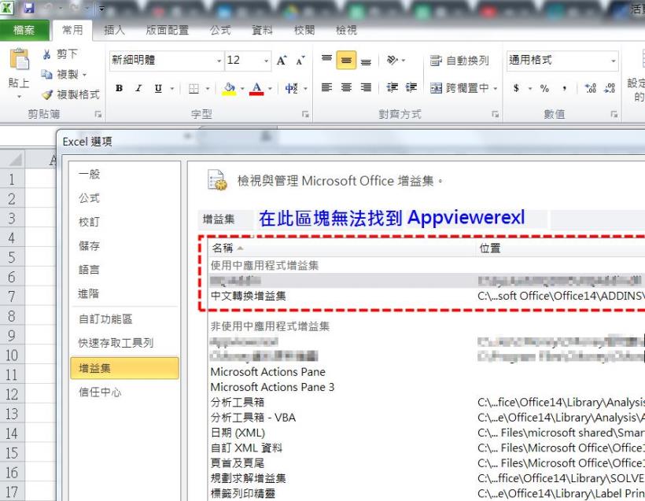Screen dimensions: 645x501
Task: Click the Excel application icon
Action: pyautogui.click(x=6, y=7)
